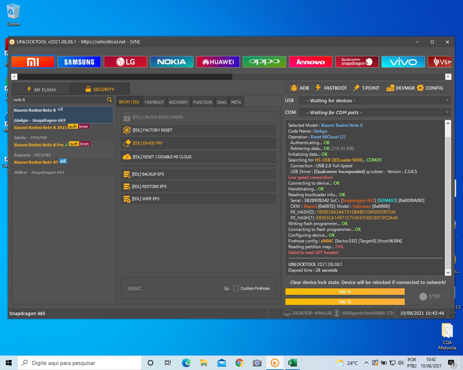Viewport: 463px width, 370px height.
Task: Open the CONFIG settings gear
Action: (430, 88)
